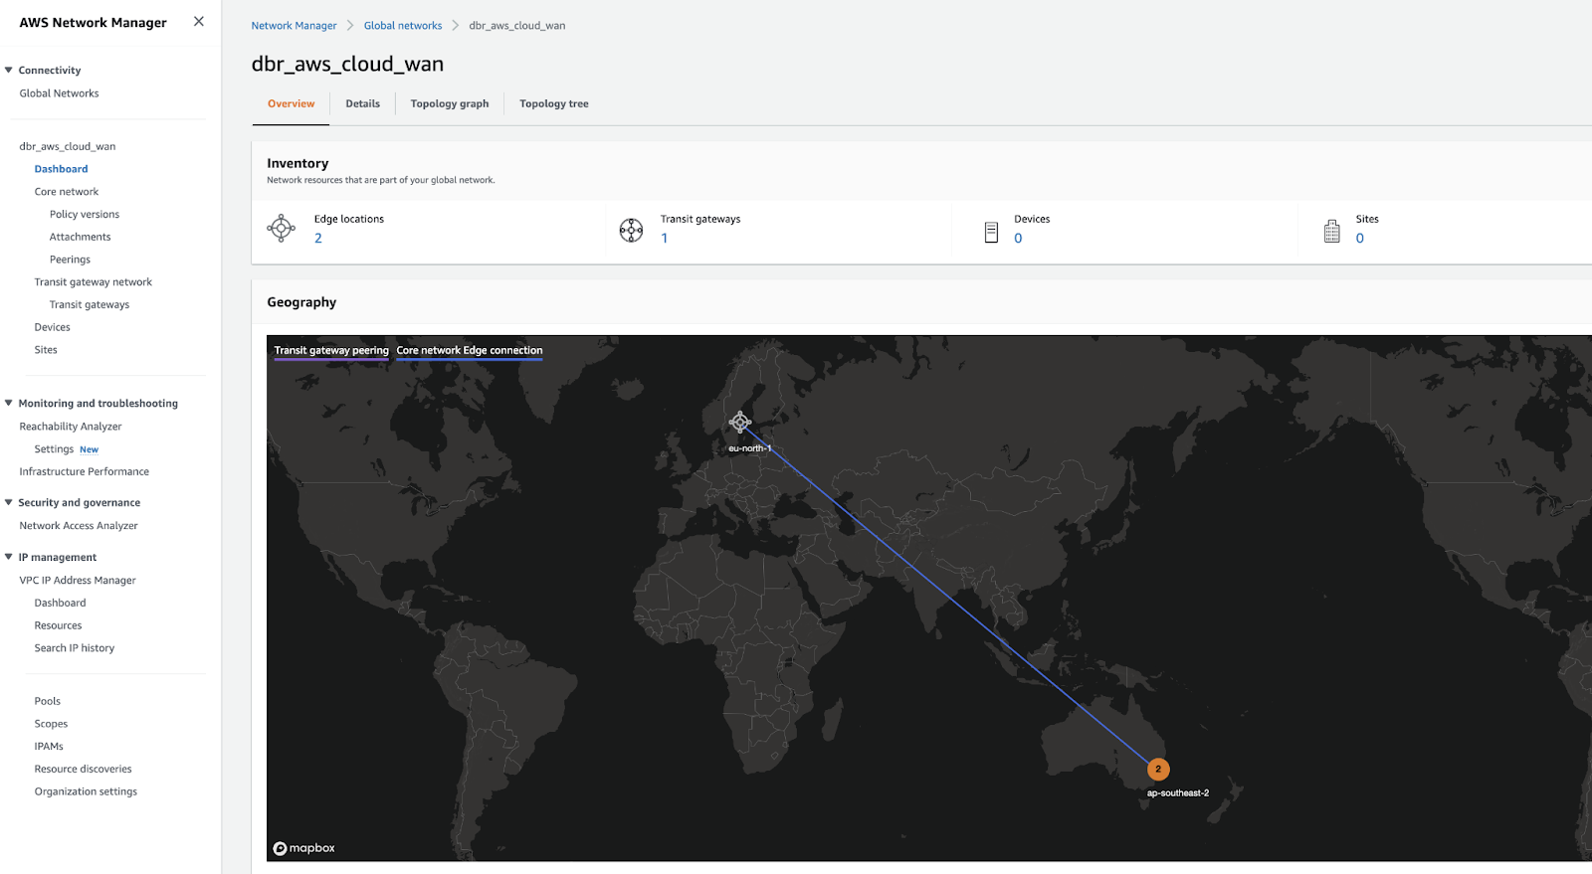Open Policy versions in sidebar
The image size is (1592, 874).
click(x=85, y=215)
